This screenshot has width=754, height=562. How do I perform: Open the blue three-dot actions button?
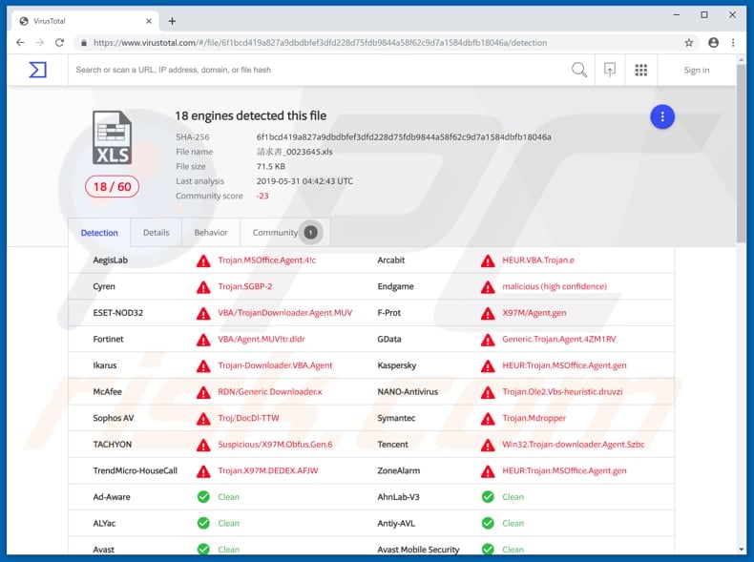pyautogui.click(x=662, y=116)
